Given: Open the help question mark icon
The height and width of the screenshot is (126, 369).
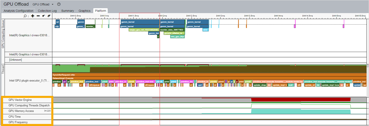Looking at the screenshot, I should (x=59, y=4).
